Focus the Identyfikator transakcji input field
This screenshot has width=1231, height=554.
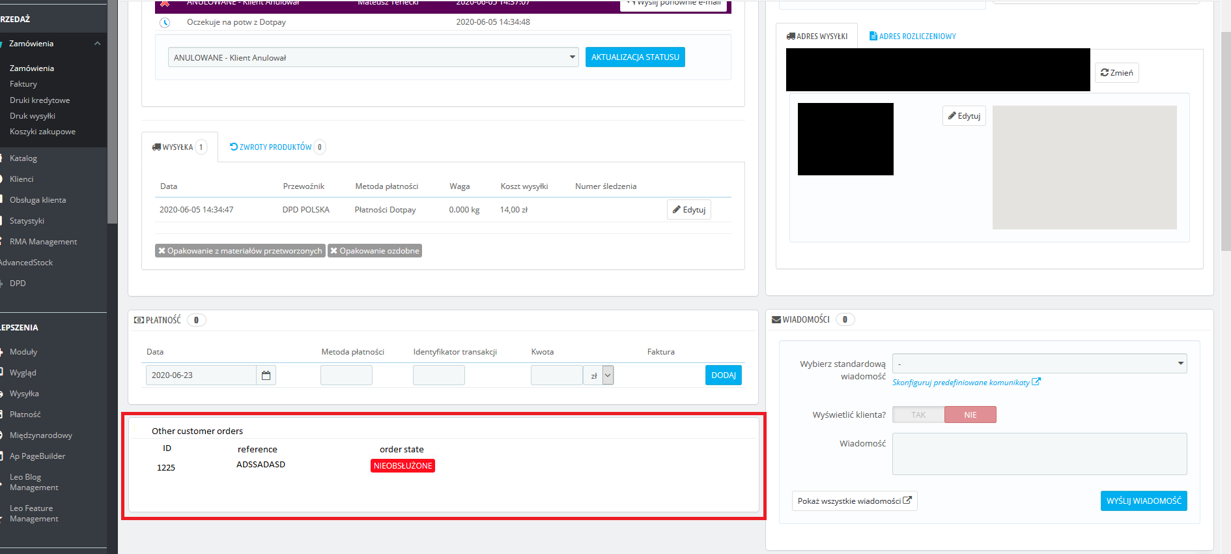[x=439, y=375]
